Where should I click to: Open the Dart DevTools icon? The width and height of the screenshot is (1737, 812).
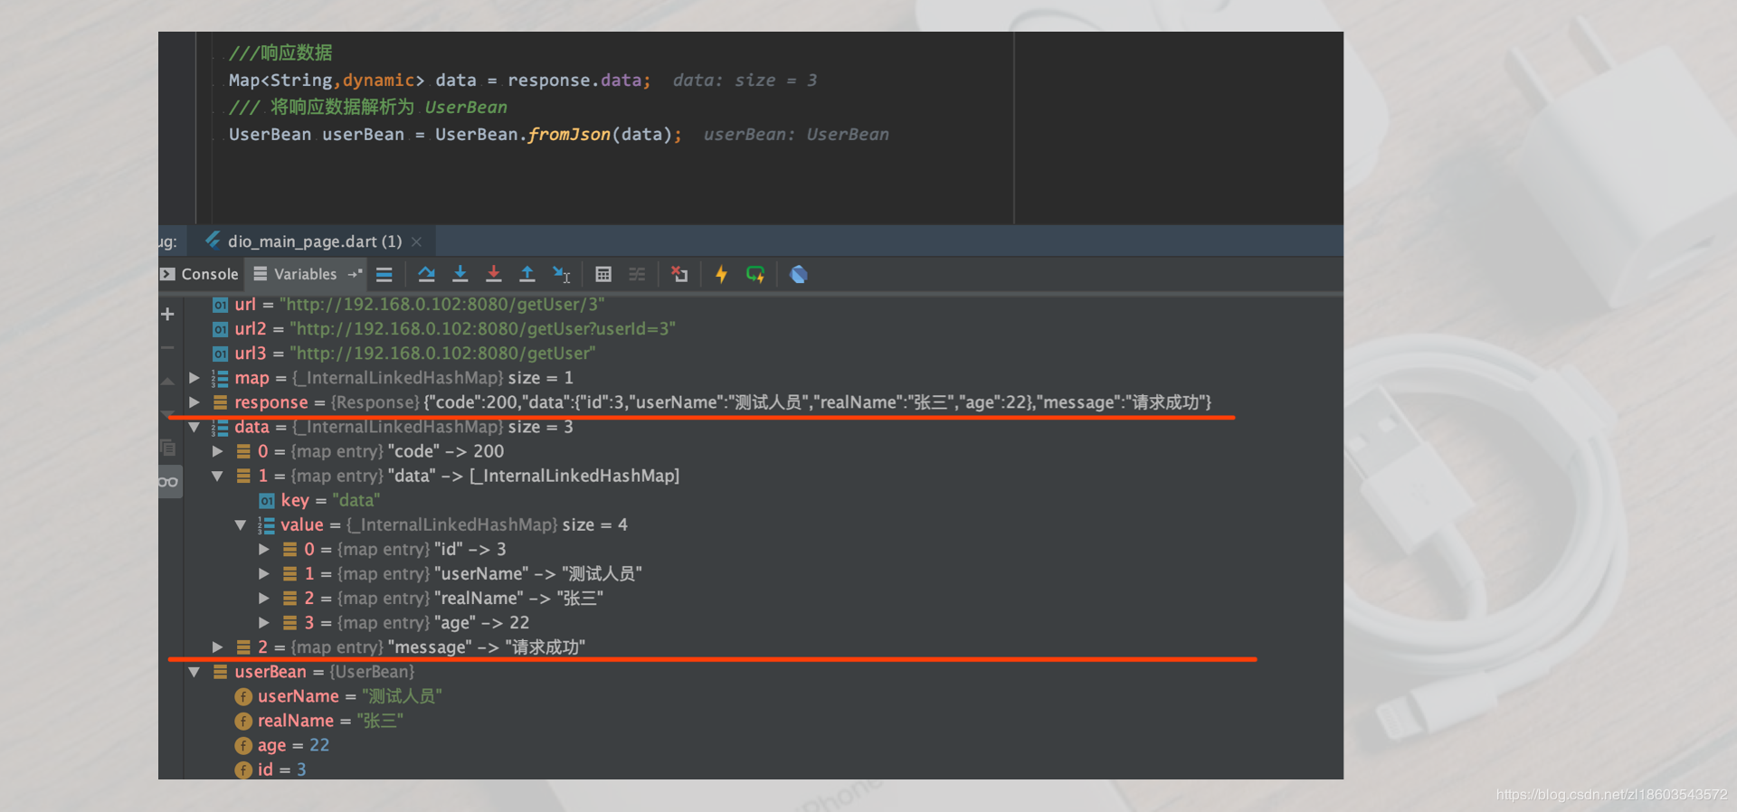tap(798, 274)
